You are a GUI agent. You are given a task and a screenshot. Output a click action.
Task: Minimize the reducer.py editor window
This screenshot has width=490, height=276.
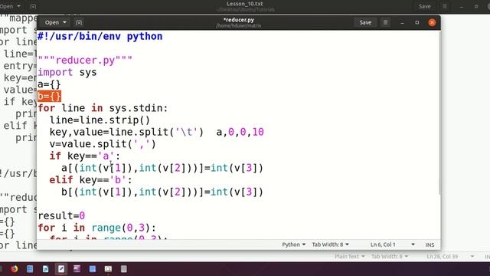402,22
